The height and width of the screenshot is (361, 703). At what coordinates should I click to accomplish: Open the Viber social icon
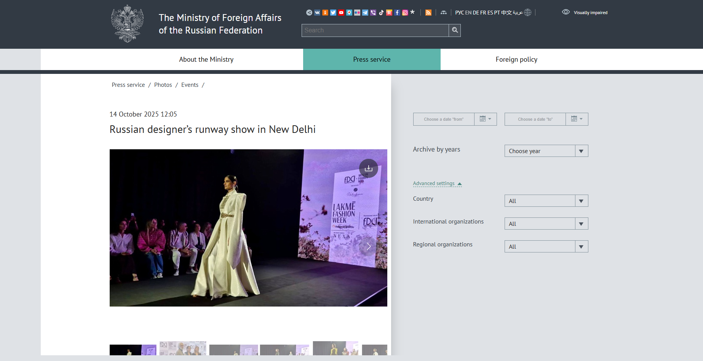click(373, 13)
